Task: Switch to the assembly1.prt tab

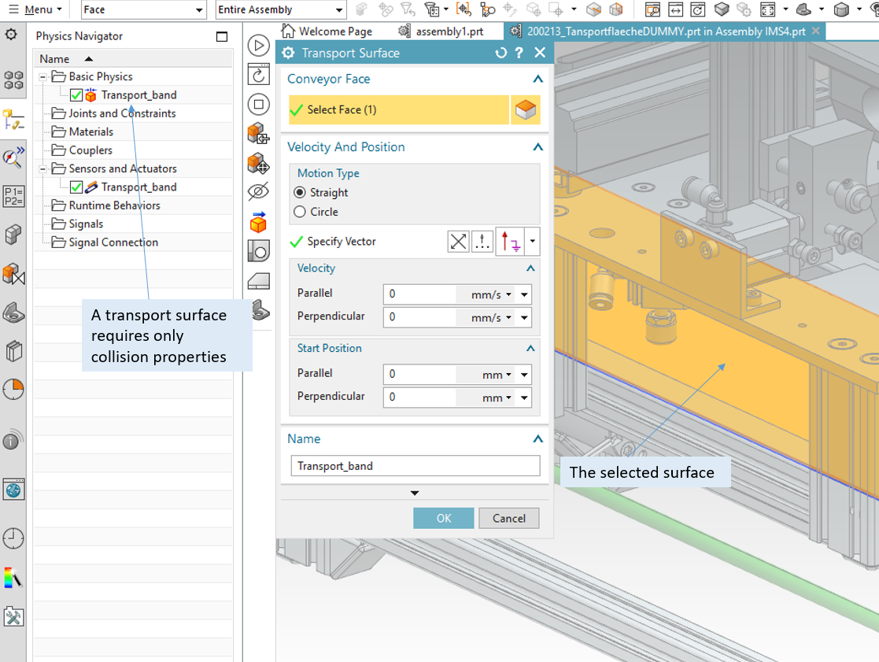Action: tap(449, 31)
